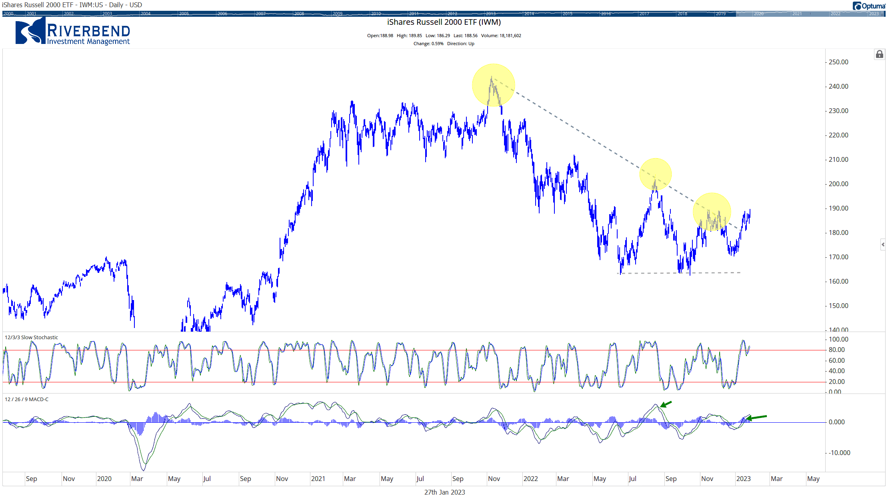
Task: Click the iShares Russell 2000 ETF (IWM) chart title
Action: 444,22
